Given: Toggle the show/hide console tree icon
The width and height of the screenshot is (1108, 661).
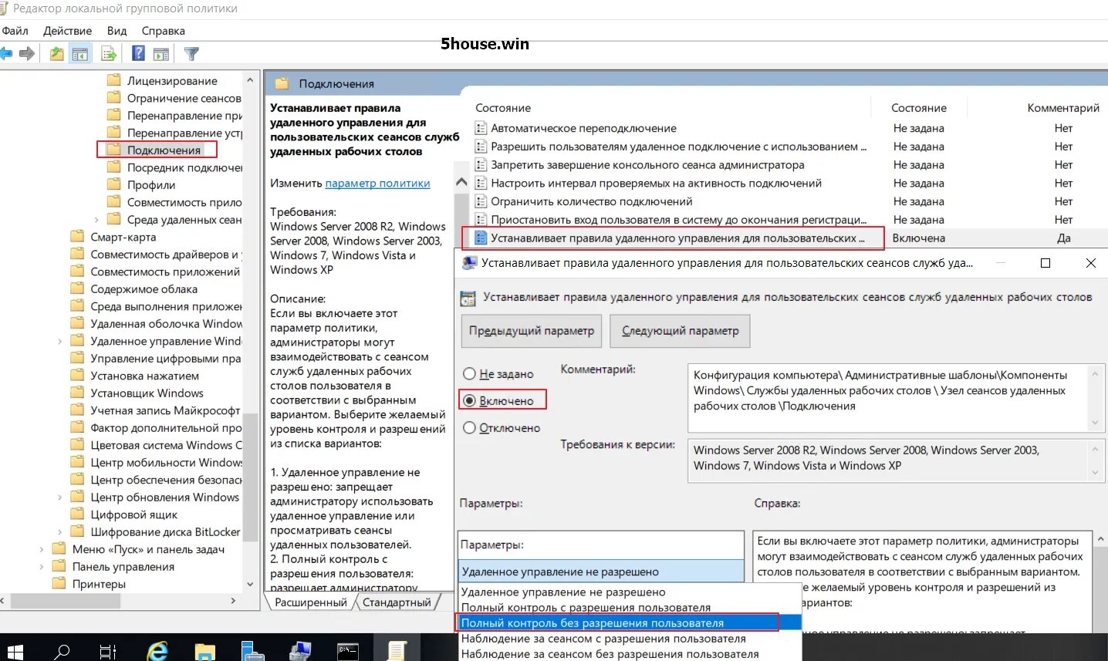Looking at the screenshot, I should tap(80, 53).
